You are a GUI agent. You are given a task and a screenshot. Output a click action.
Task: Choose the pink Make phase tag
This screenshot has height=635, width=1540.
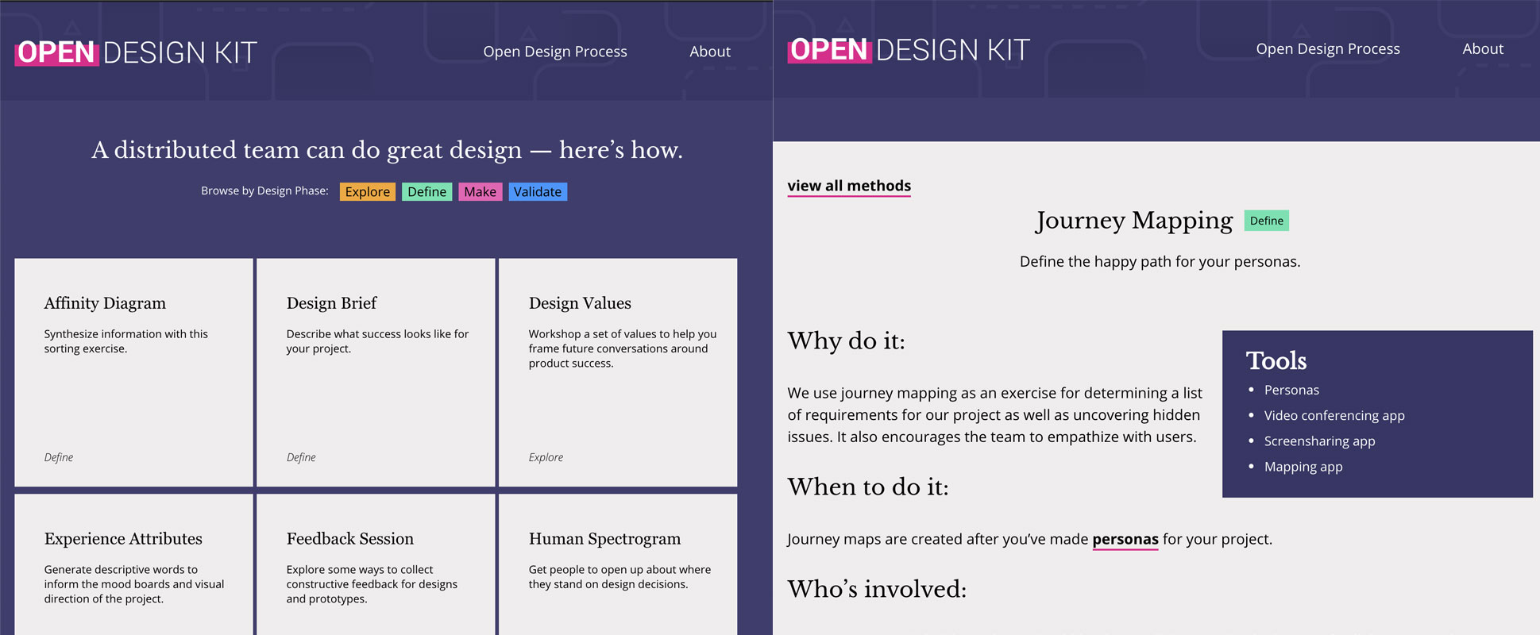pyautogui.click(x=480, y=192)
